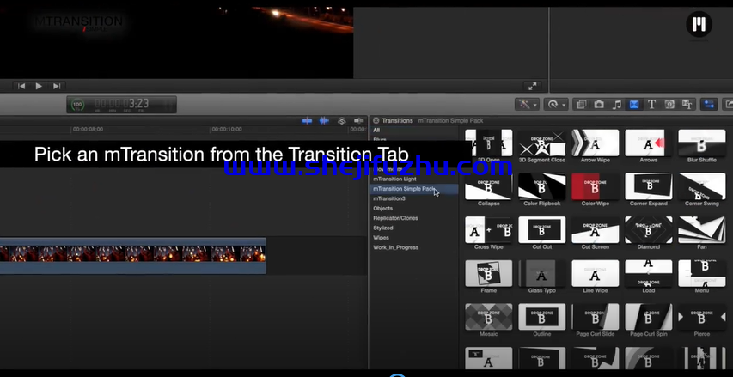Toggle timeline snapping
733x377 pixels.
click(359, 121)
